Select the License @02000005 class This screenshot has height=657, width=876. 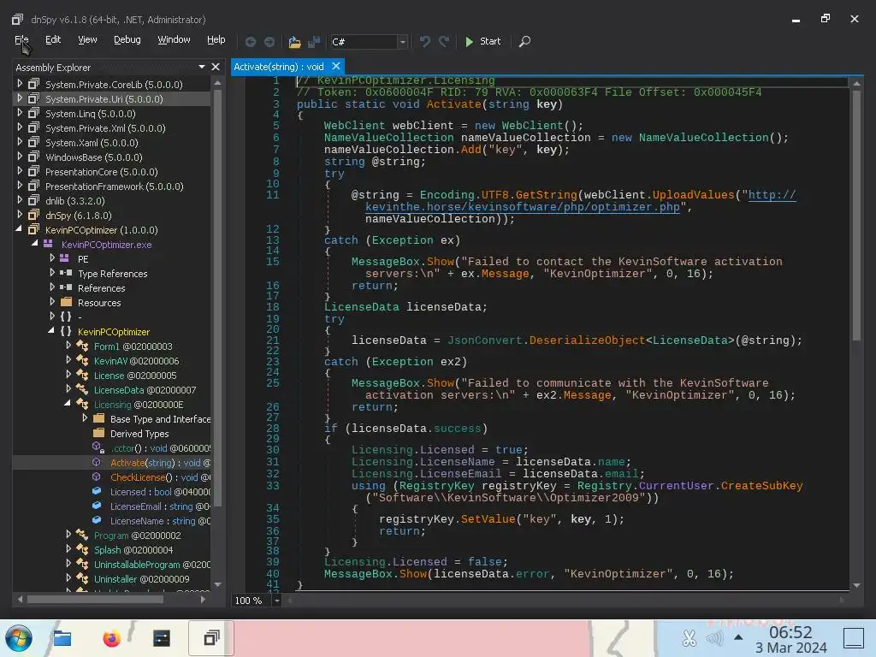point(134,376)
